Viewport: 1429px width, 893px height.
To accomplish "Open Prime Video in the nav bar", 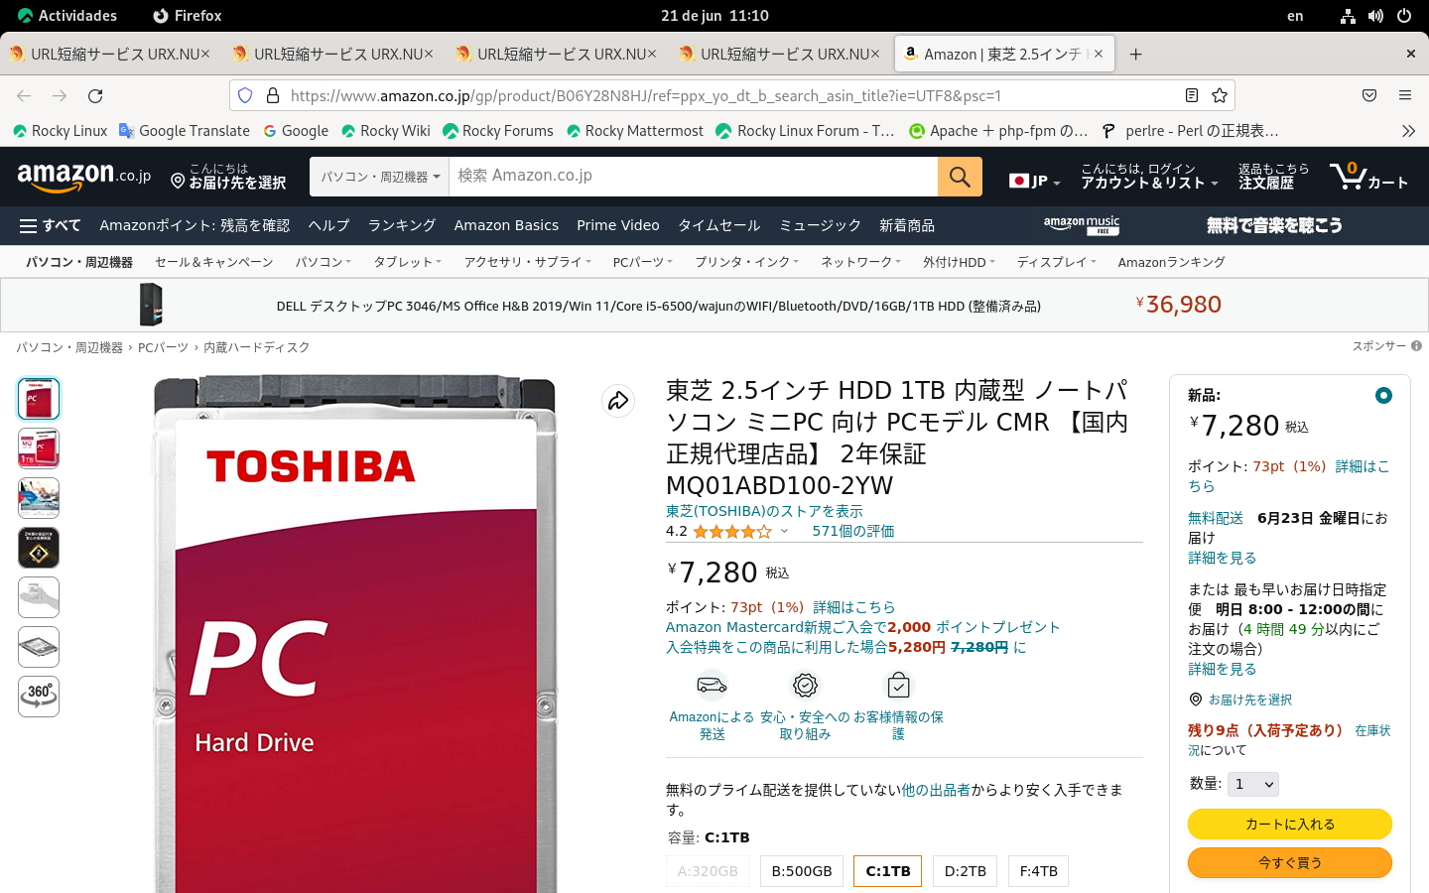I will point(617,225).
